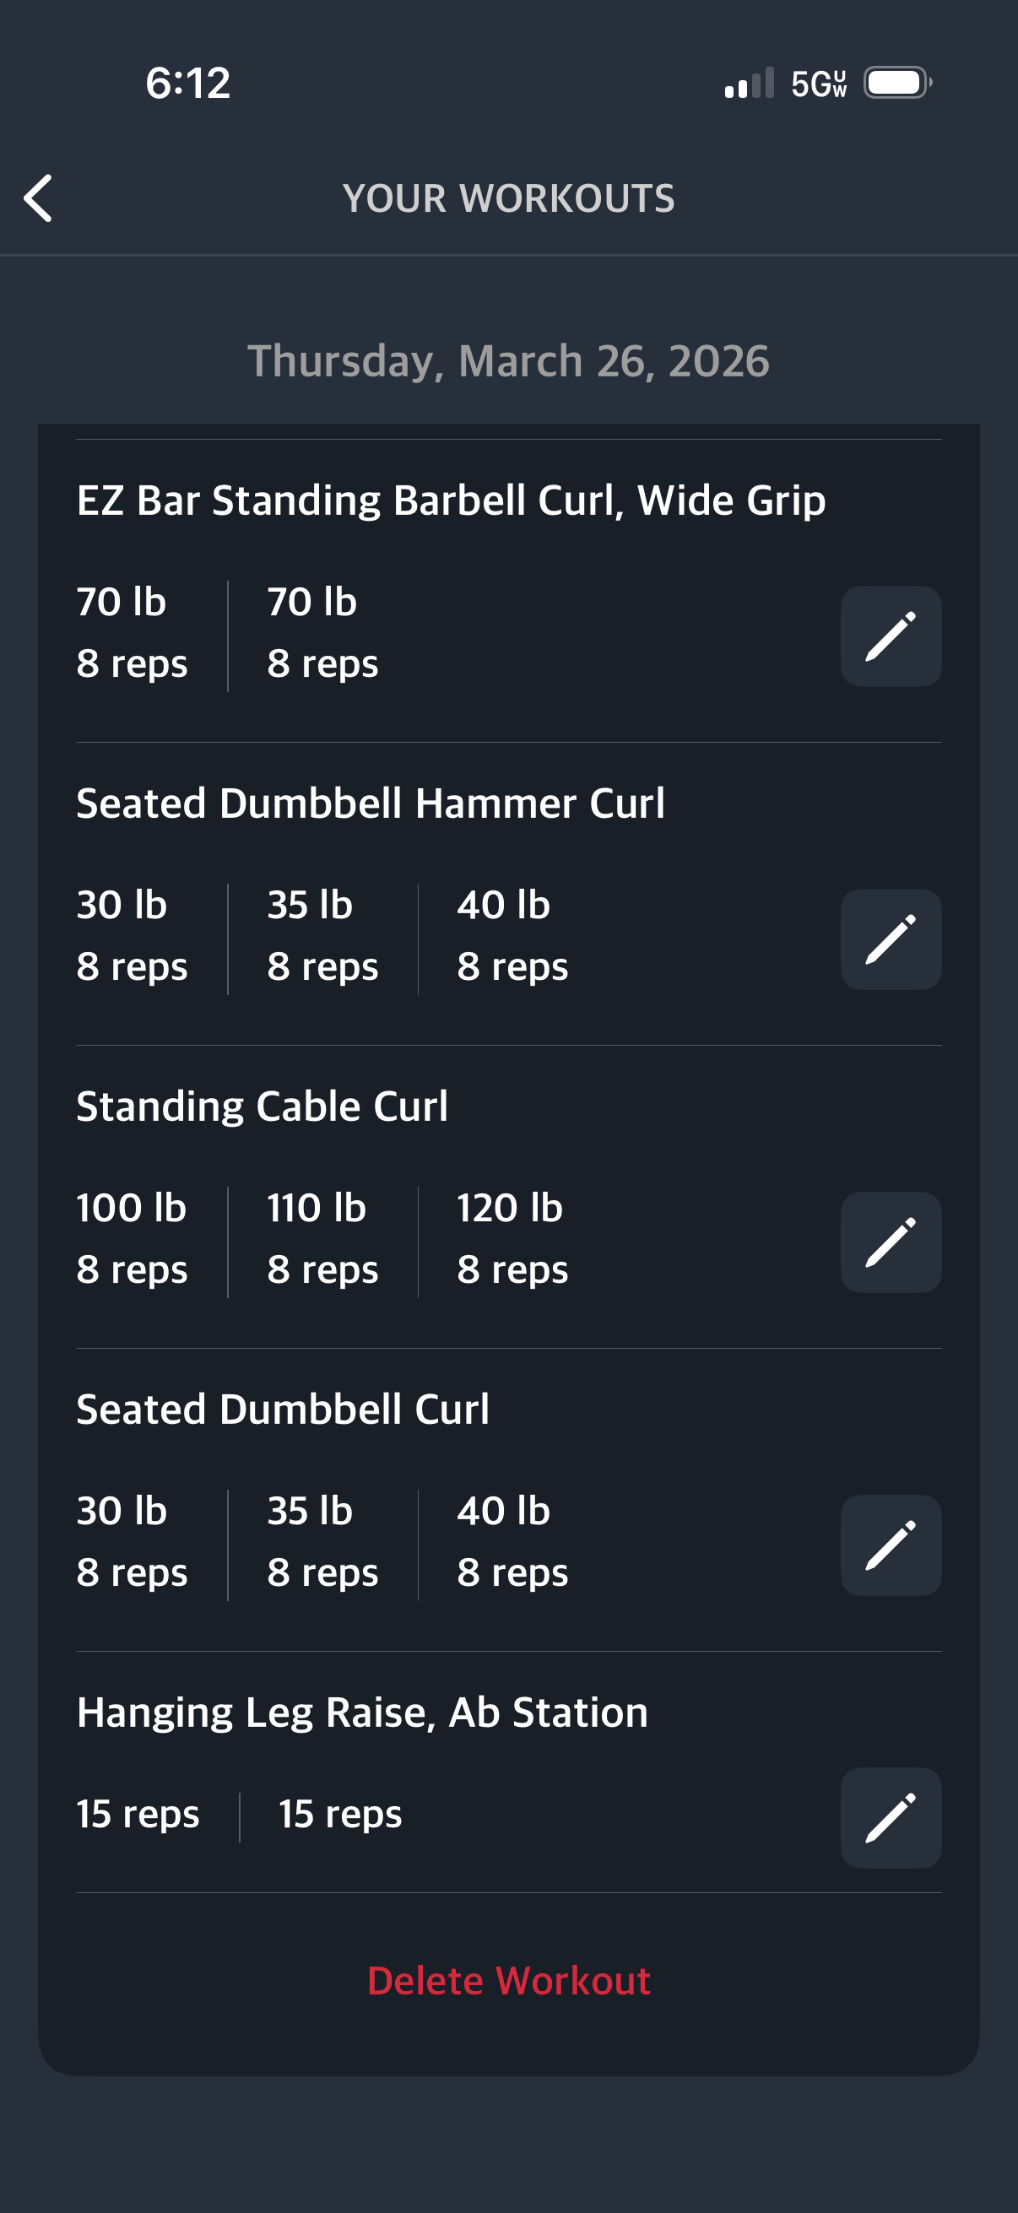Tap the back arrow in header

click(x=39, y=198)
